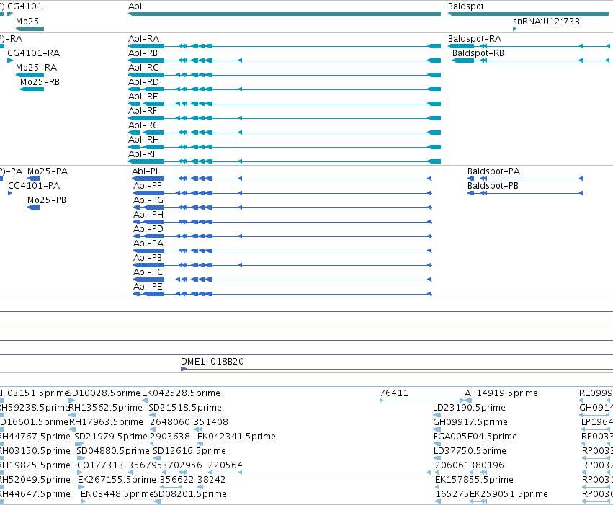Select the FGA005E04.5prime EST label
The image size is (613, 505).
click(x=475, y=437)
